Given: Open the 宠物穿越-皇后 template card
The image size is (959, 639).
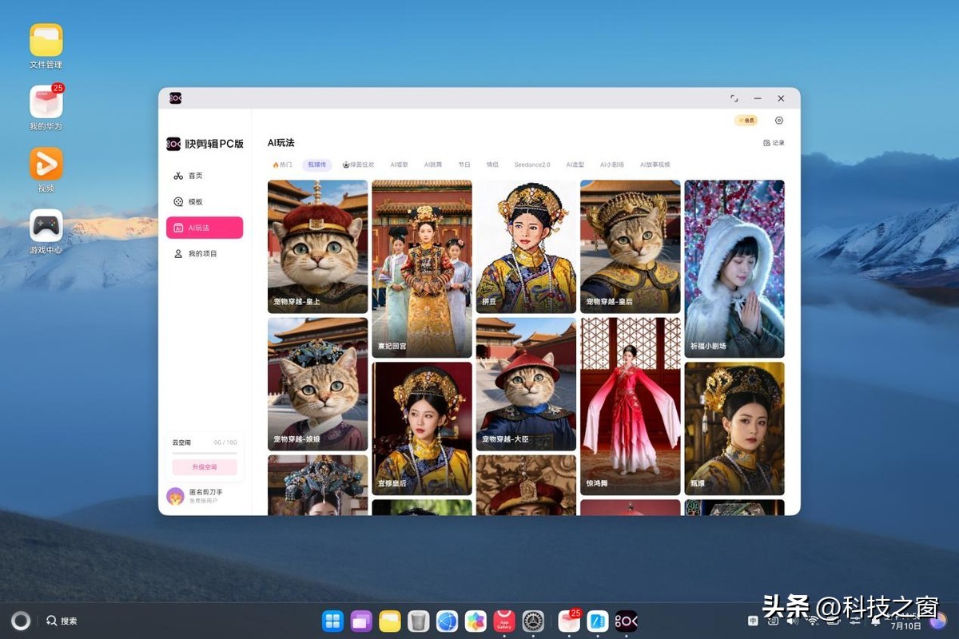Looking at the screenshot, I should pos(631,247).
